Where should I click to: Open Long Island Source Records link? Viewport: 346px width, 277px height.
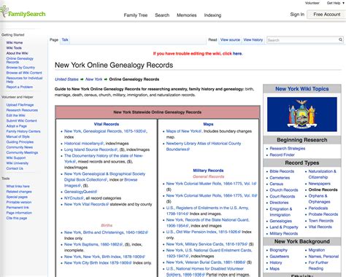pos(91,149)
